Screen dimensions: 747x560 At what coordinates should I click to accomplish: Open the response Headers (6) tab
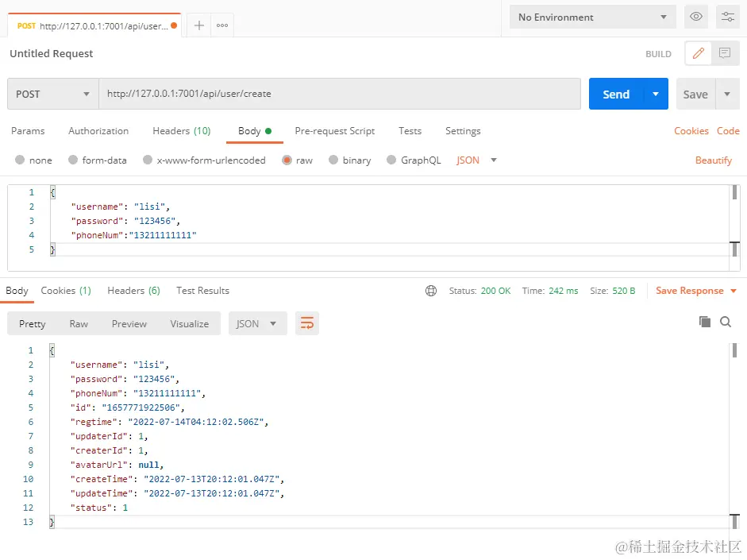134,291
